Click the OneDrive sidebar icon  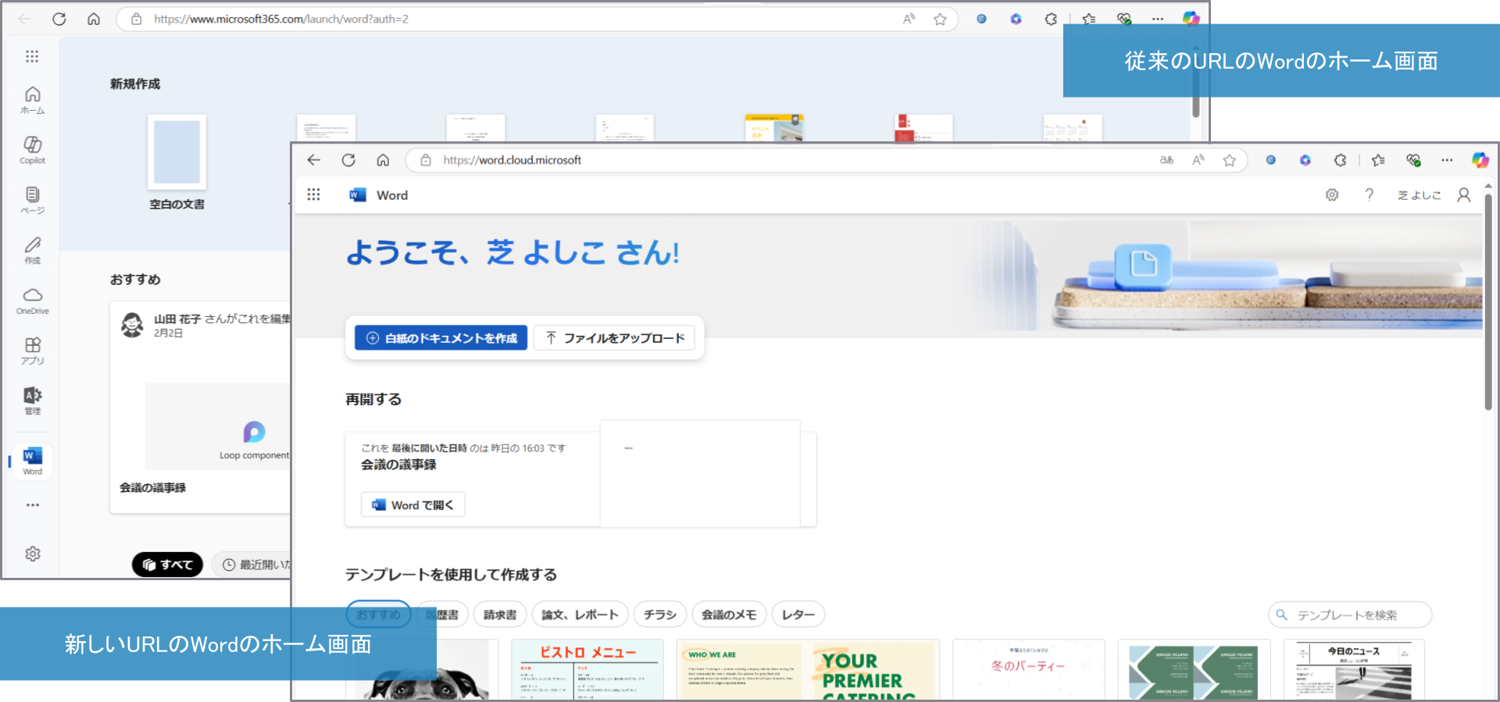click(x=32, y=300)
